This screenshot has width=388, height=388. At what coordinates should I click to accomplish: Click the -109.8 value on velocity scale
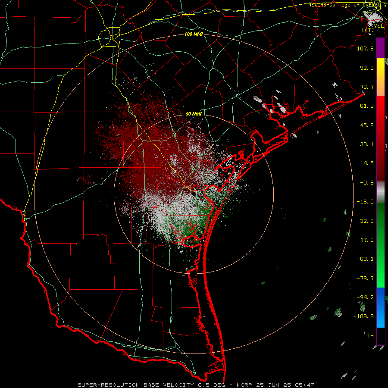pyautogui.click(x=363, y=316)
